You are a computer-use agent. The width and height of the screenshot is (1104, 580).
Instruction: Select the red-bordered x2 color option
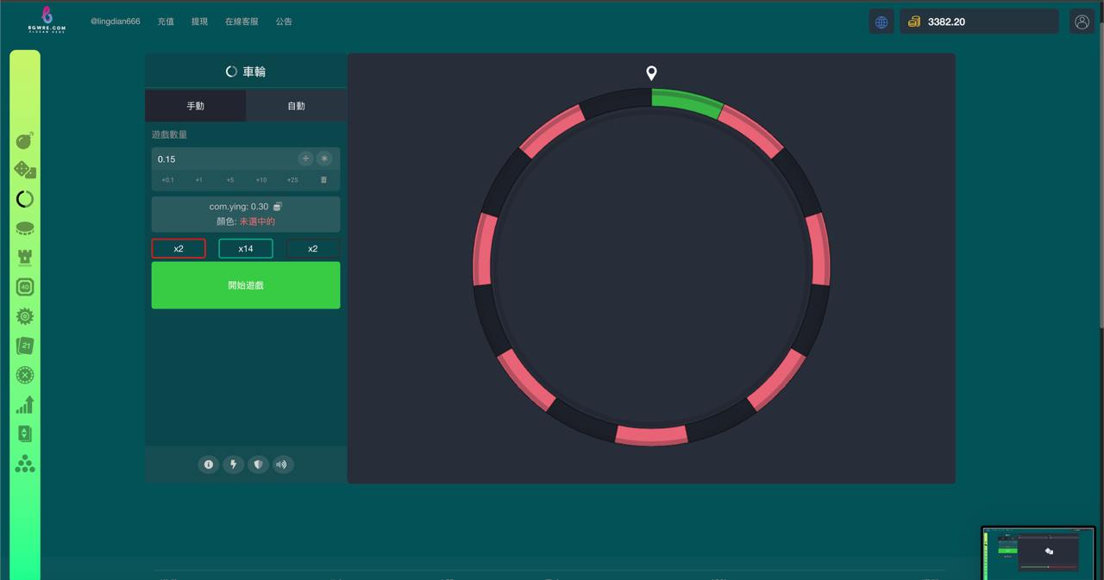click(x=179, y=248)
